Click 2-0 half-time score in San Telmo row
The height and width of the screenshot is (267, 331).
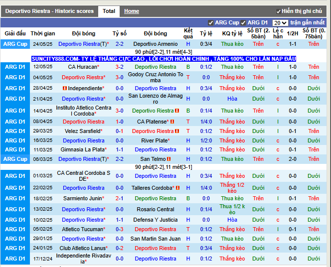(293, 159)
